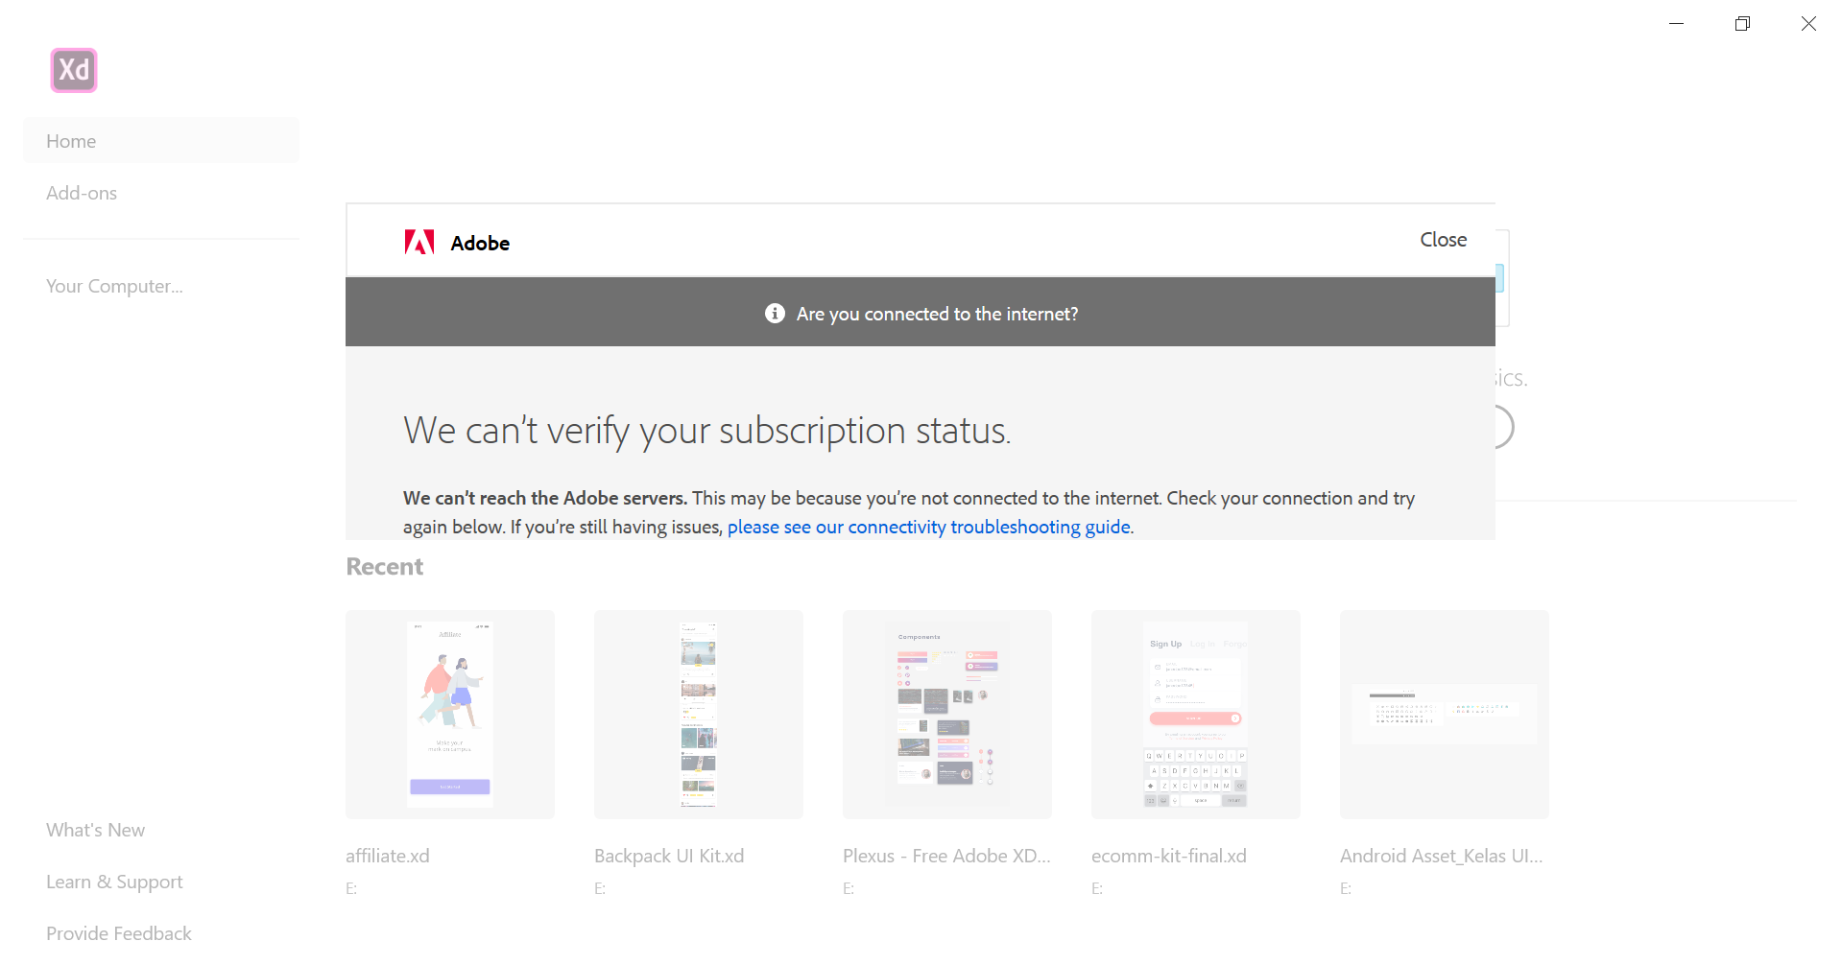This screenshot has height=965, width=1842.
Task: Open Provide Feedback link
Action: pos(119,933)
